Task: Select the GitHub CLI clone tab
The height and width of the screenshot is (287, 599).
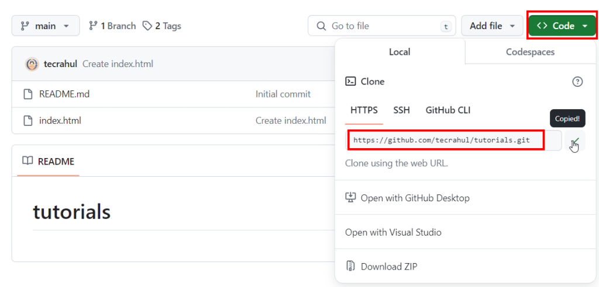Action: (x=447, y=110)
